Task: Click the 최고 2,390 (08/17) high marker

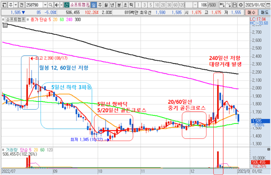Action: [x=49, y=58]
